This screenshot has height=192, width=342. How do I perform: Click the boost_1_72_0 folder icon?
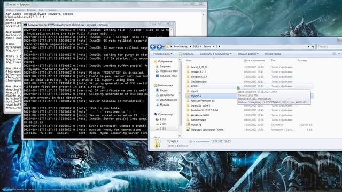pyautogui.click(x=188, y=67)
